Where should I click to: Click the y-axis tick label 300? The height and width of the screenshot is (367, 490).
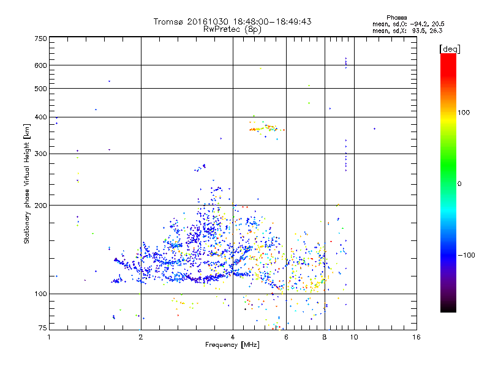pos(40,154)
